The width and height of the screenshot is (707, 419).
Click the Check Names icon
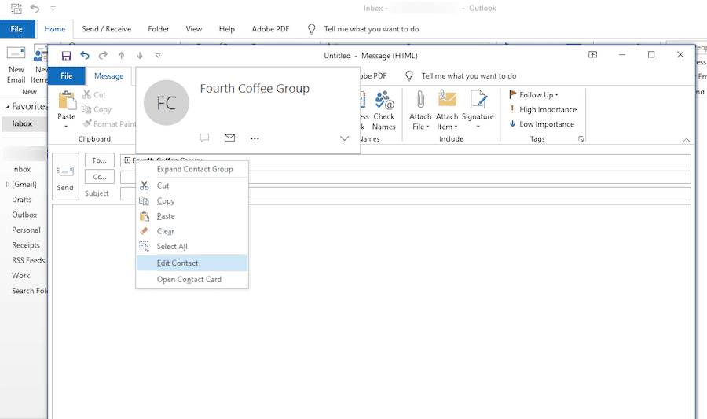[x=383, y=111]
